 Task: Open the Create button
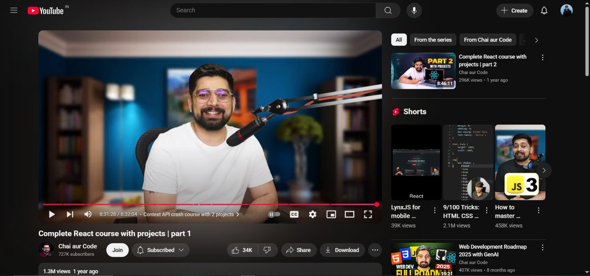click(x=514, y=10)
